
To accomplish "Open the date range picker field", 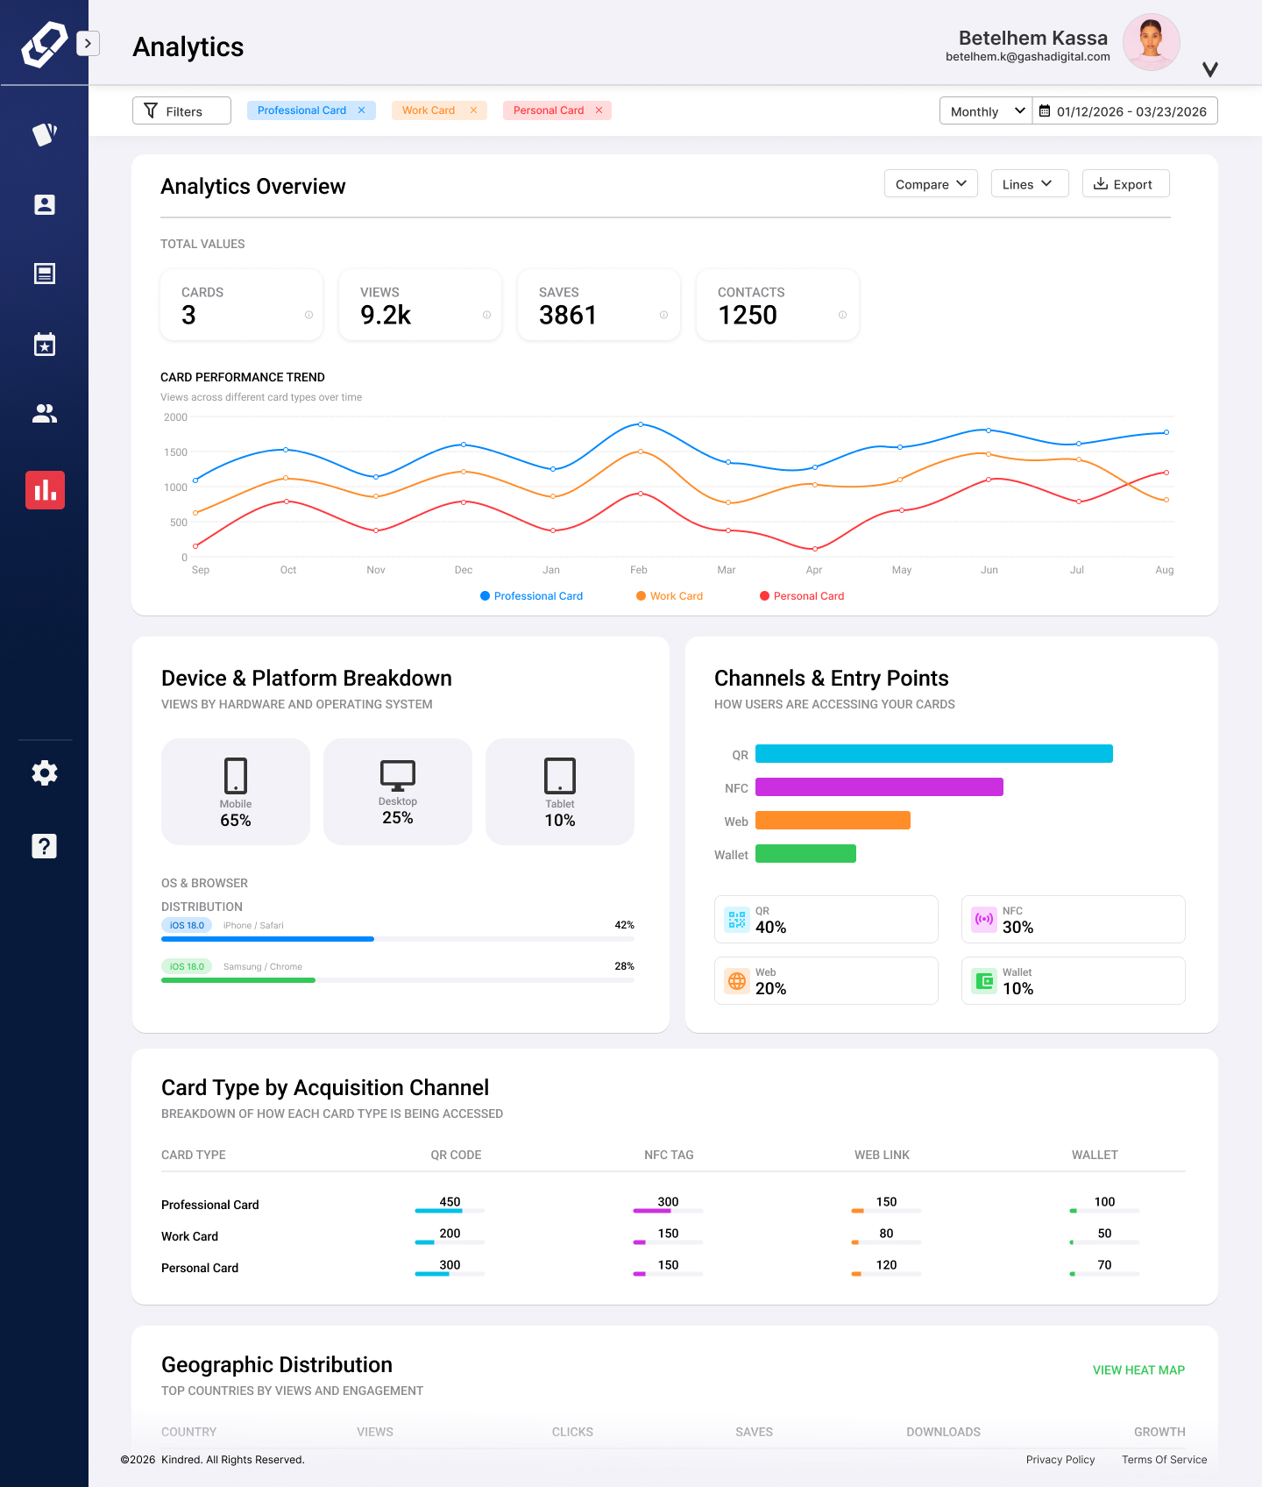I will 1125,111.
